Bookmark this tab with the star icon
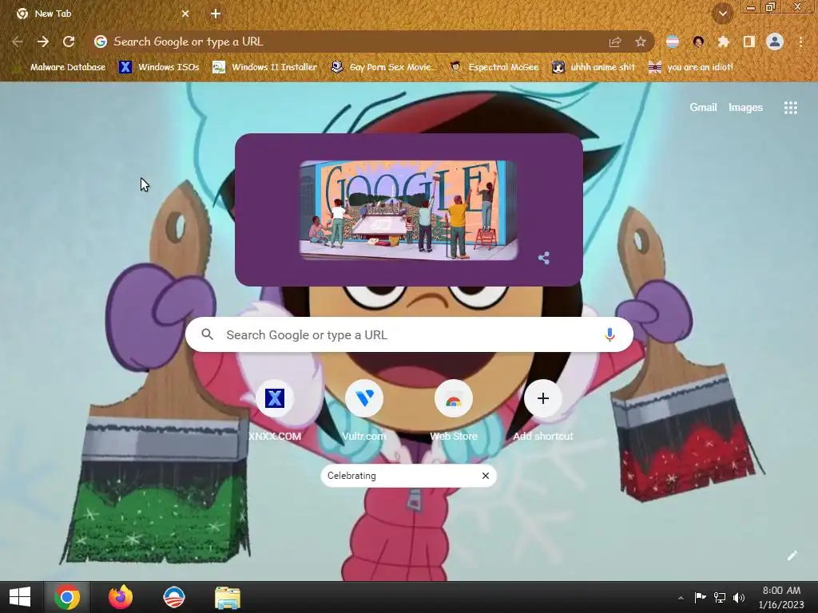The width and height of the screenshot is (818, 613). click(x=641, y=42)
